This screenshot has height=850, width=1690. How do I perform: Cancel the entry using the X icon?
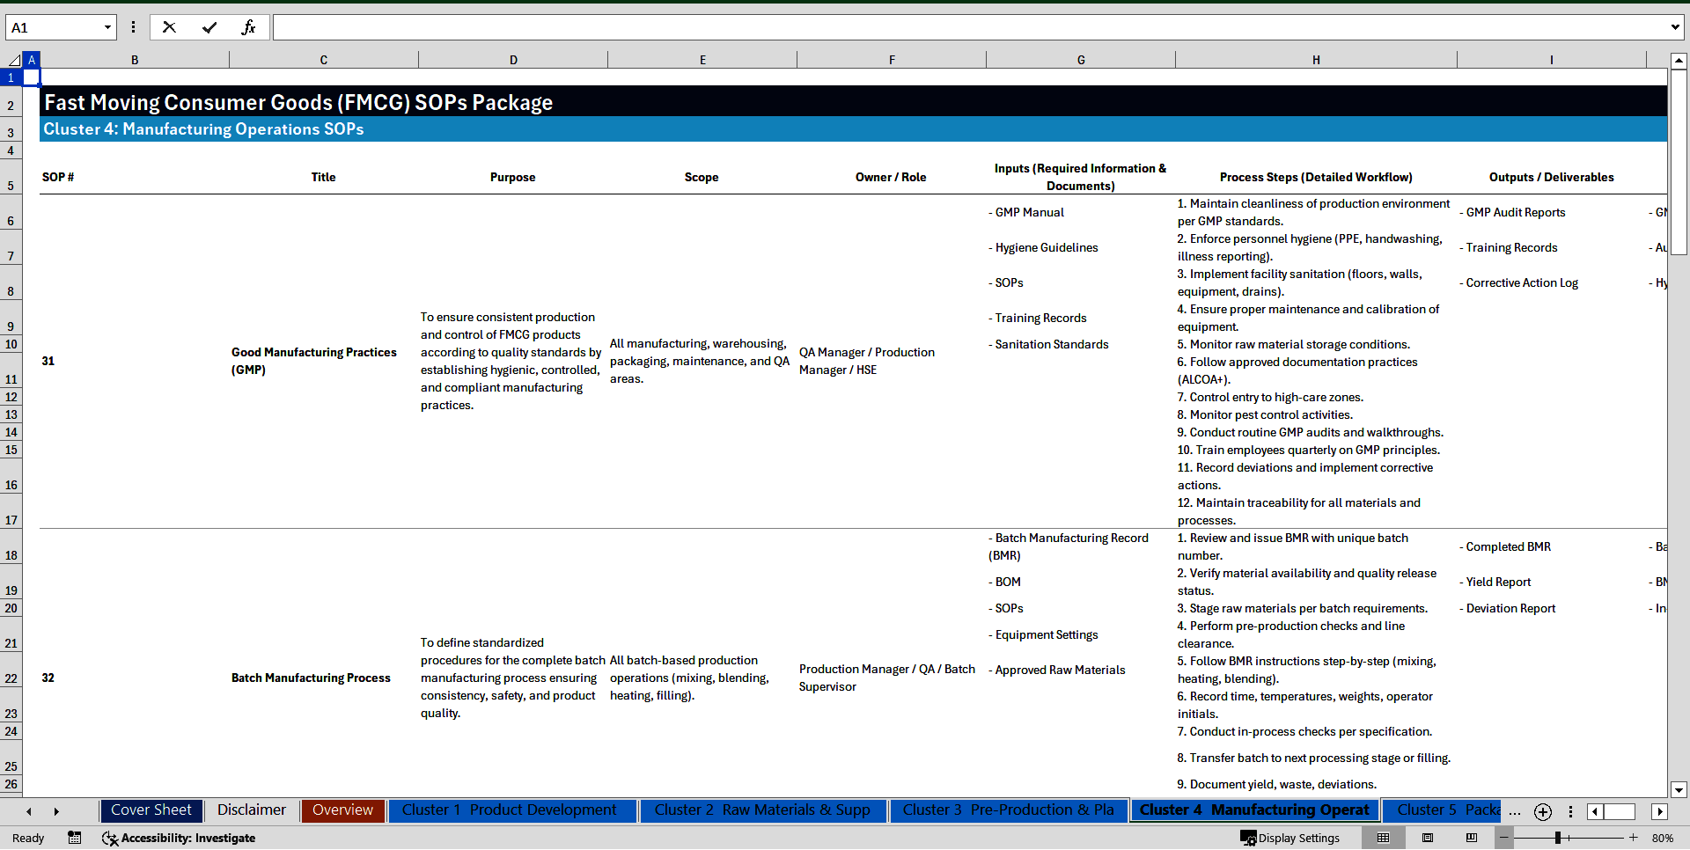pos(169,27)
